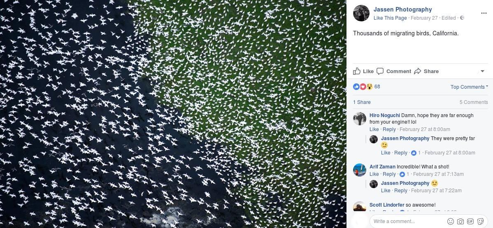
Task: Click the reaction icons next to 68
Action: point(363,87)
